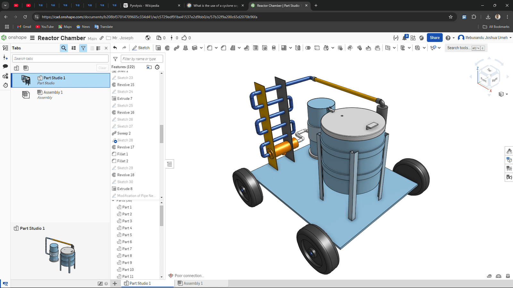
Task: Toggle the tab search magnifier button
Action: (x=64, y=48)
